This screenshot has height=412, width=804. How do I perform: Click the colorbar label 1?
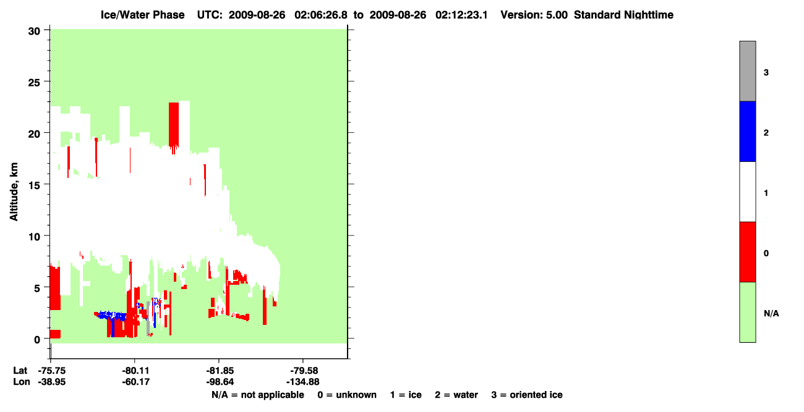coord(766,193)
